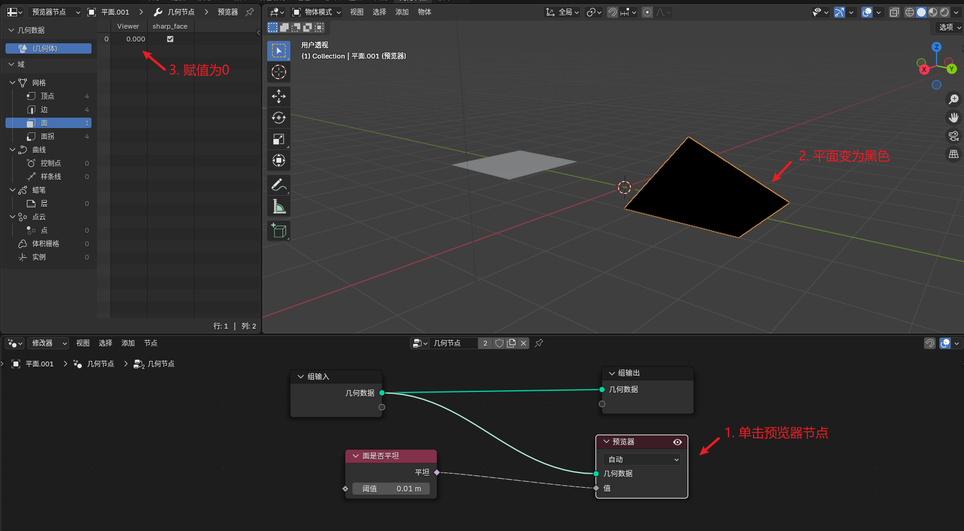This screenshot has width=964, height=531.
Task: Click the node group name field 几何节点
Action: [x=454, y=343]
